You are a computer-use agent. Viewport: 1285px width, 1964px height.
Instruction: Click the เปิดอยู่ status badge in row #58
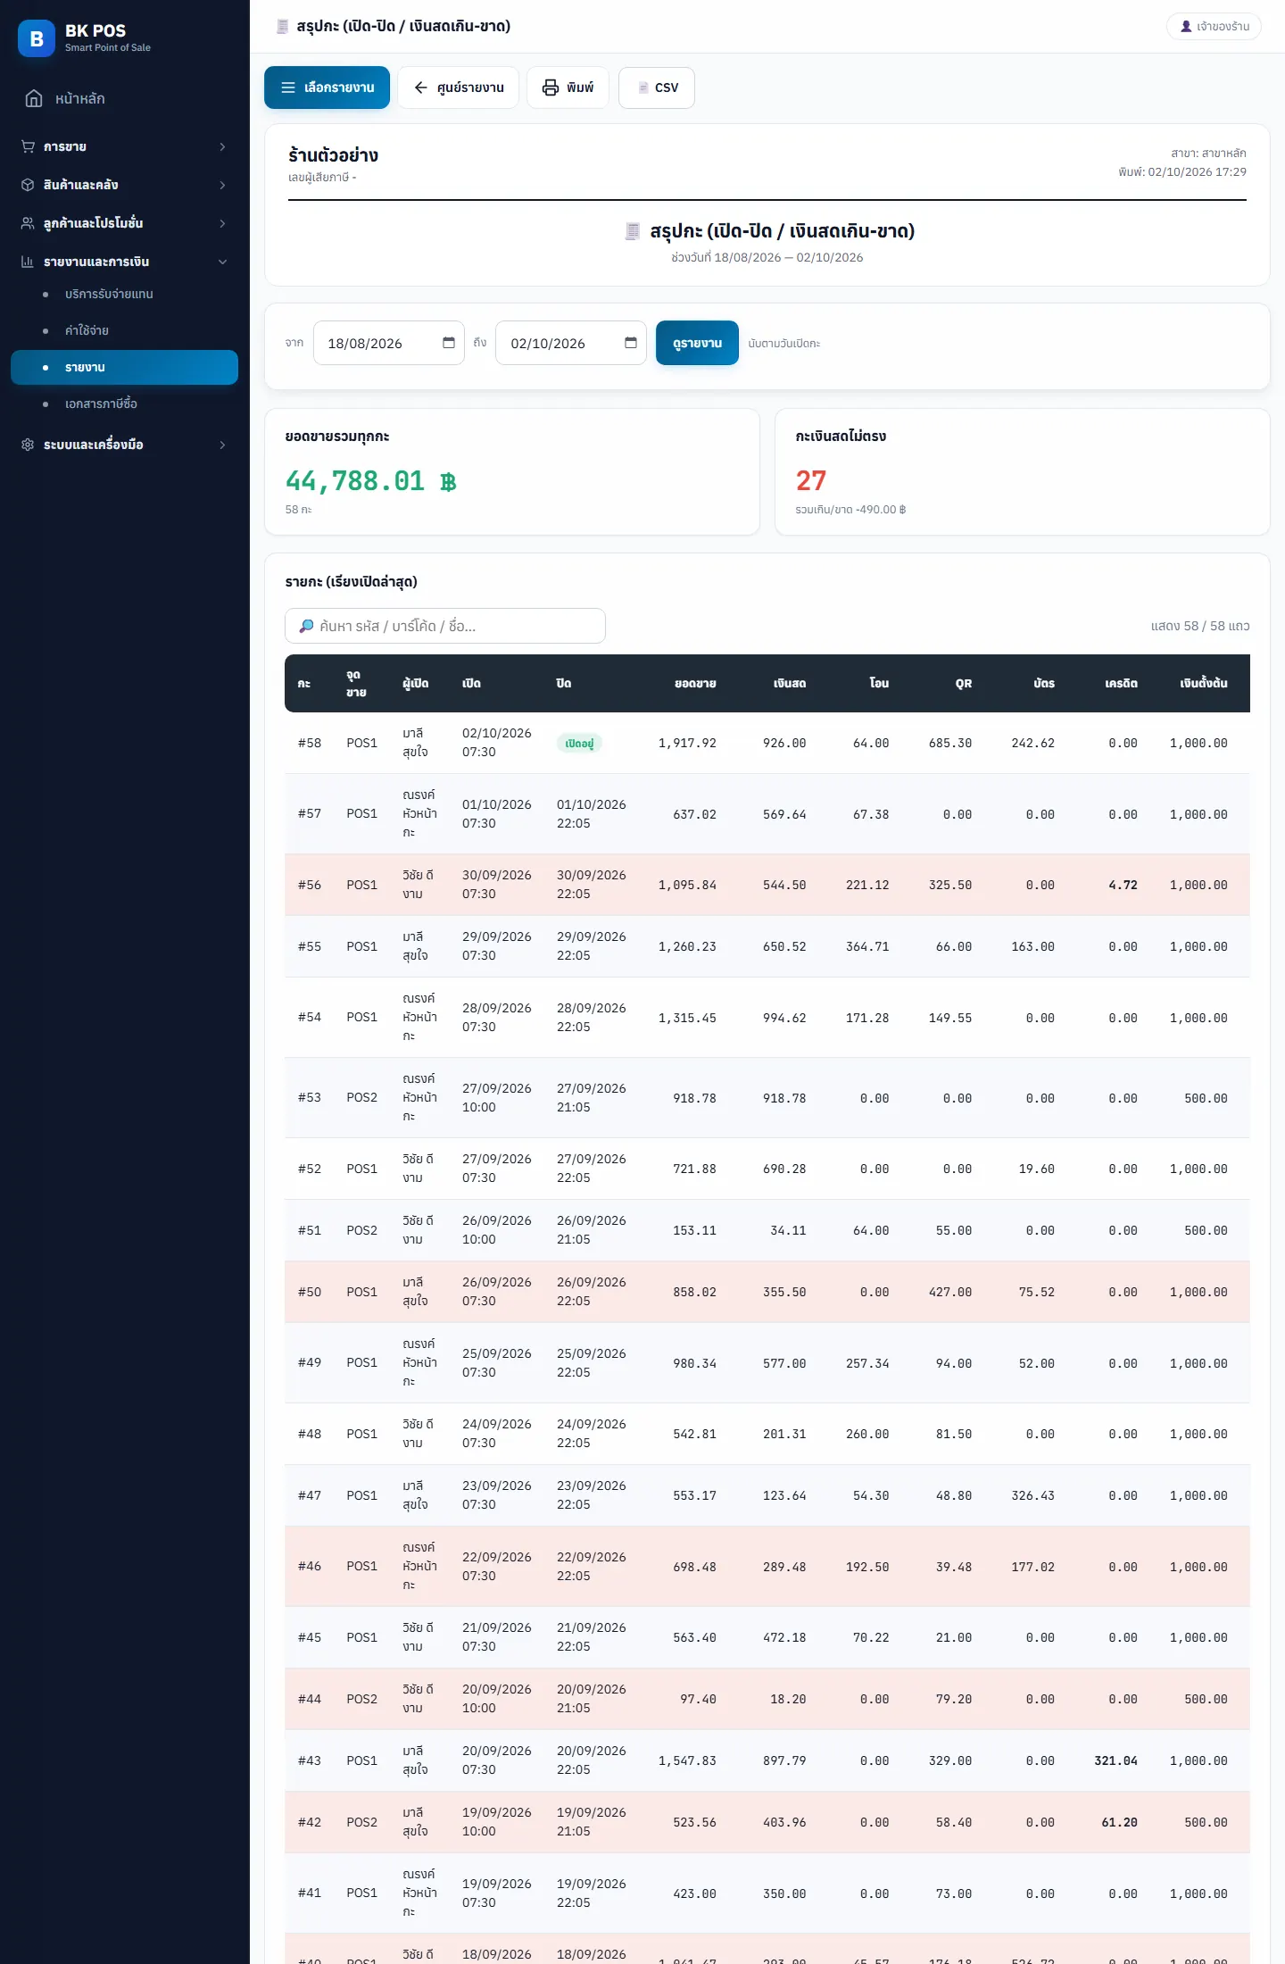coord(579,743)
